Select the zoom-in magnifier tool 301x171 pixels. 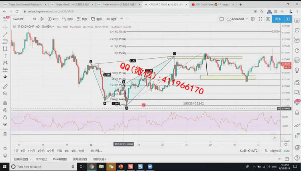[5, 94]
